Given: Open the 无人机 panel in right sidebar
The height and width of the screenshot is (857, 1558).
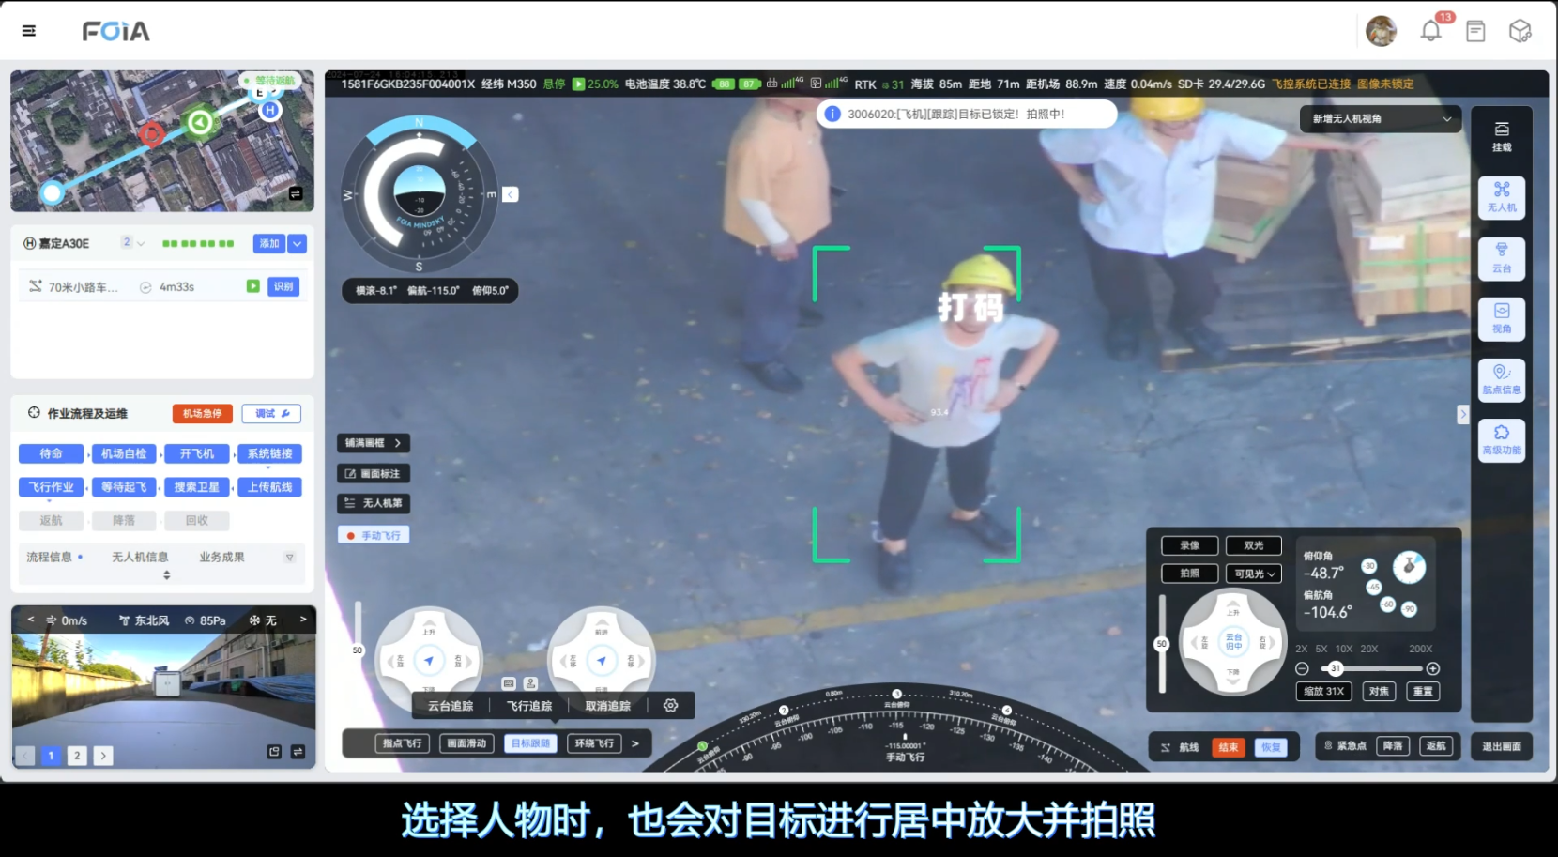Looking at the screenshot, I should 1501,197.
